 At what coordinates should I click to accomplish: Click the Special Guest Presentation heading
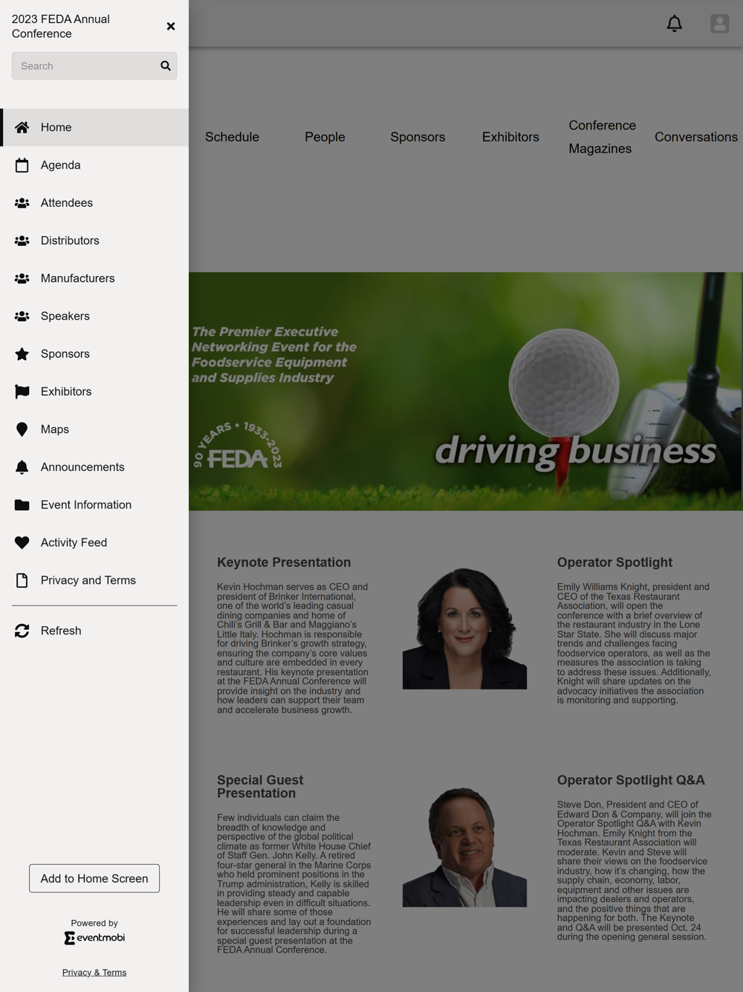pos(260,787)
